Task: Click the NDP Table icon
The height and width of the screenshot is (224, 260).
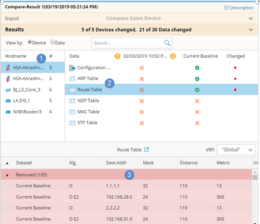Action: point(72,101)
